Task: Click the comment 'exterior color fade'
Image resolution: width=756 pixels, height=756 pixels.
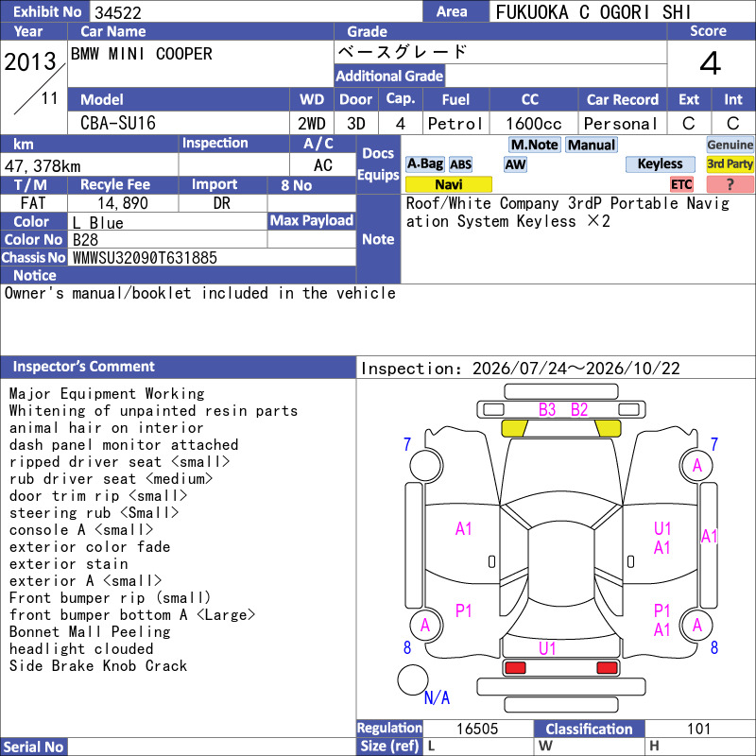Action: 90,547
